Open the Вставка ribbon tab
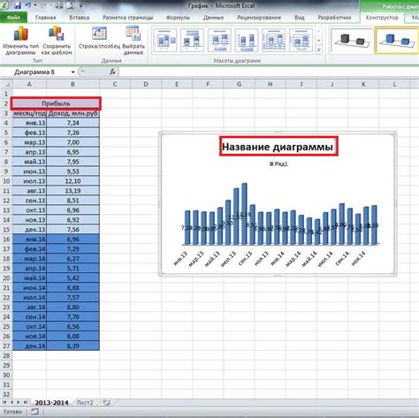419x418 pixels. point(80,18)
